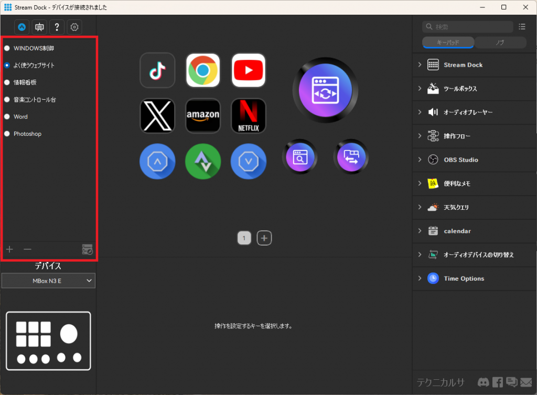Open the blue home icon in the toolbar
Image resolution: width=537 pixels, height=395 pixels.
22,27
